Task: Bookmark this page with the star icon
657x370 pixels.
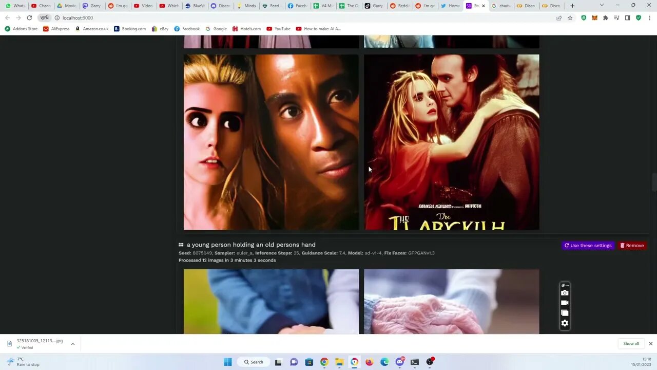Action: click(570, 17)
